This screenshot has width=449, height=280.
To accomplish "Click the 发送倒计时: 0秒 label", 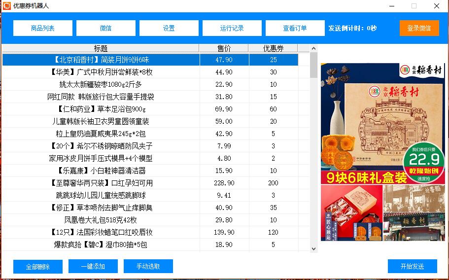I will (x=352, y=28).
